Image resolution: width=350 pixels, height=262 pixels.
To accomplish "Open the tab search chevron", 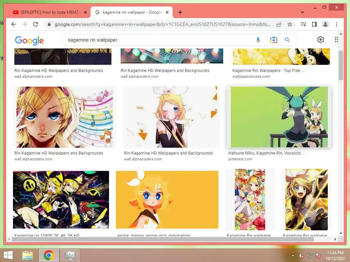I will (x=302, y=12).
